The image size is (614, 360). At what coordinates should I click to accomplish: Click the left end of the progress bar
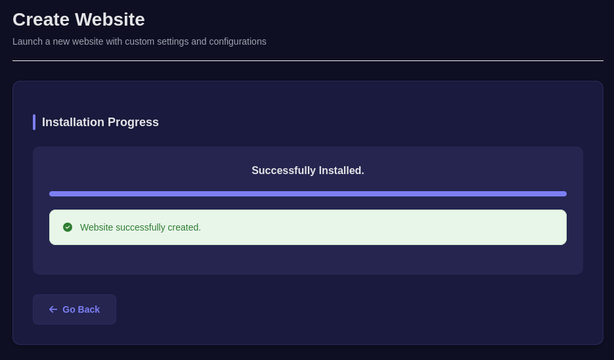click(x=53, y=194)
